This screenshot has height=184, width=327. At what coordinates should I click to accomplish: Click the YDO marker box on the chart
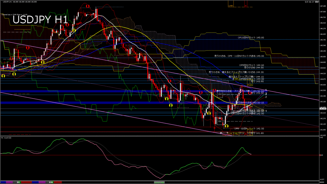[x=220, y=94]
